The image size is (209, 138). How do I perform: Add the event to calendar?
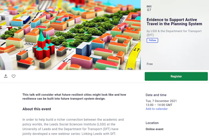click(156, 109)
